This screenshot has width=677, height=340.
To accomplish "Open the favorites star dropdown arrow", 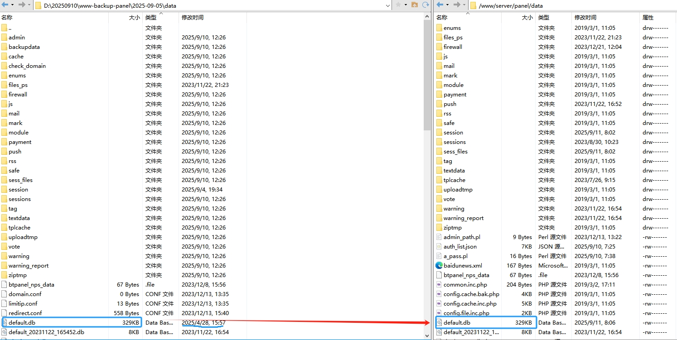I will pos(406,5).
